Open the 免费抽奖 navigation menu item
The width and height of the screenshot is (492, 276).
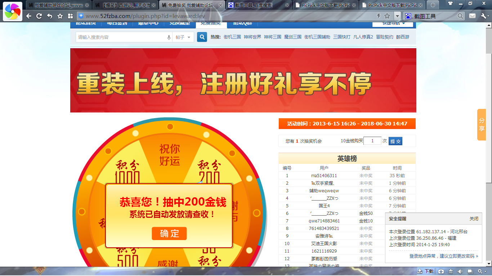point(211,24)
